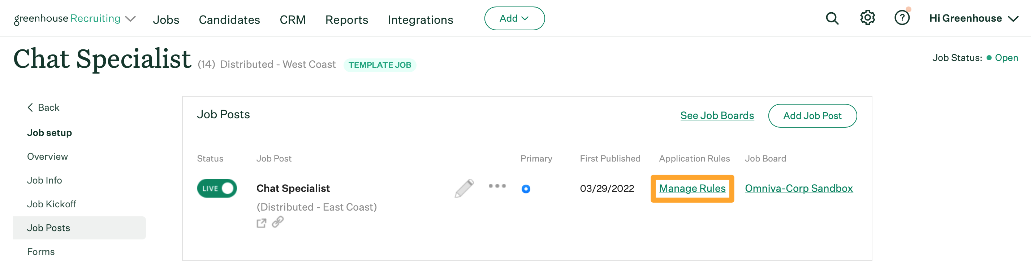Viewport: 1031px width, 269px height.
Task: Go back using the chevron arrow
Action: (30, 107)
